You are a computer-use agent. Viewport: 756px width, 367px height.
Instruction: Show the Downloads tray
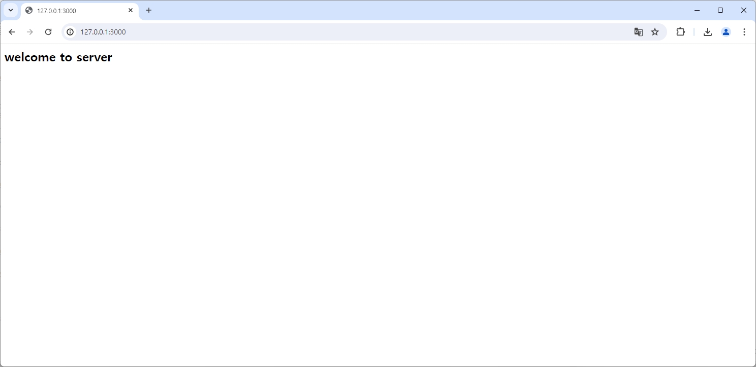tap(707, 32)
